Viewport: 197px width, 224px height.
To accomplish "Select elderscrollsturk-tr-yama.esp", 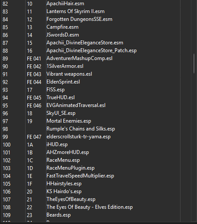I will 79,137.
